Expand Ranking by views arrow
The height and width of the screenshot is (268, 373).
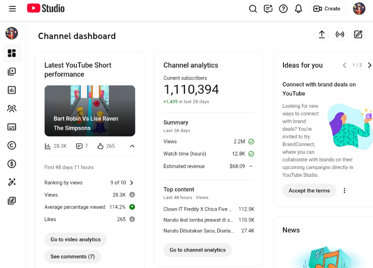coord(132,183)
